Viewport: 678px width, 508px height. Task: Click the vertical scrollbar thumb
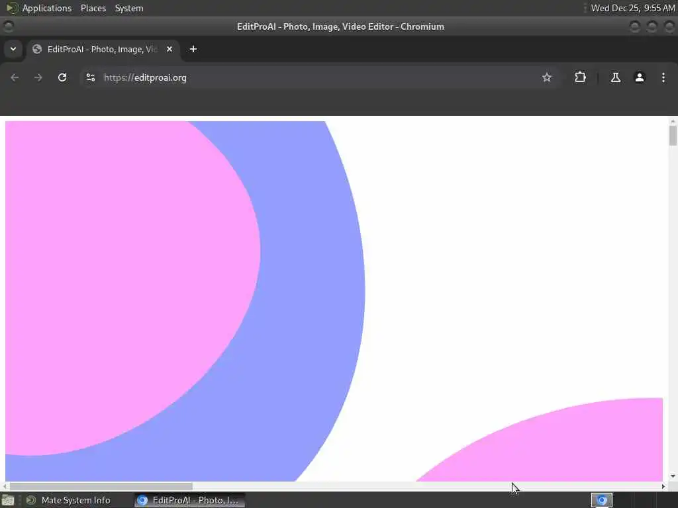pos(673,136)
